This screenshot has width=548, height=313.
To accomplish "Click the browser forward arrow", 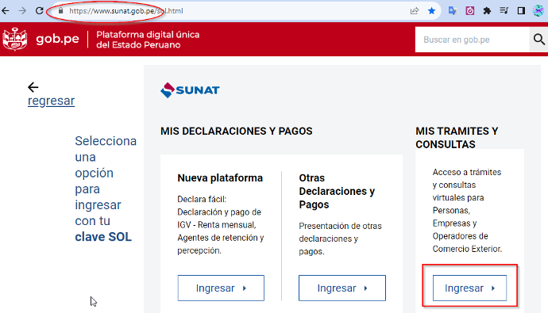I will 22,11.
